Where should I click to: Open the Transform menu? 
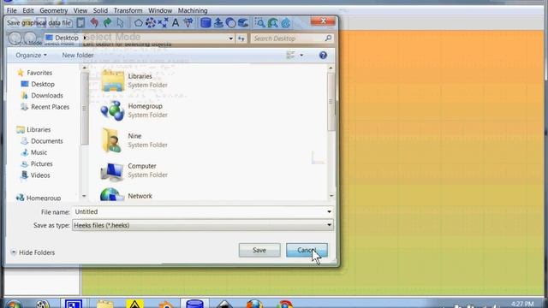tap(128, 10)
